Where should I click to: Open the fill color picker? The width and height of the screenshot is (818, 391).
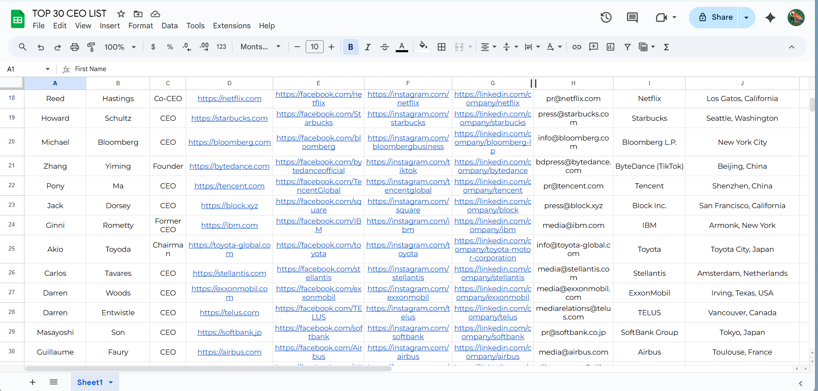tap(423, 46)
